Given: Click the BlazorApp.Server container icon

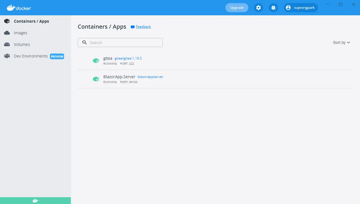Looking at the screenshot, I should coord(96,79).
